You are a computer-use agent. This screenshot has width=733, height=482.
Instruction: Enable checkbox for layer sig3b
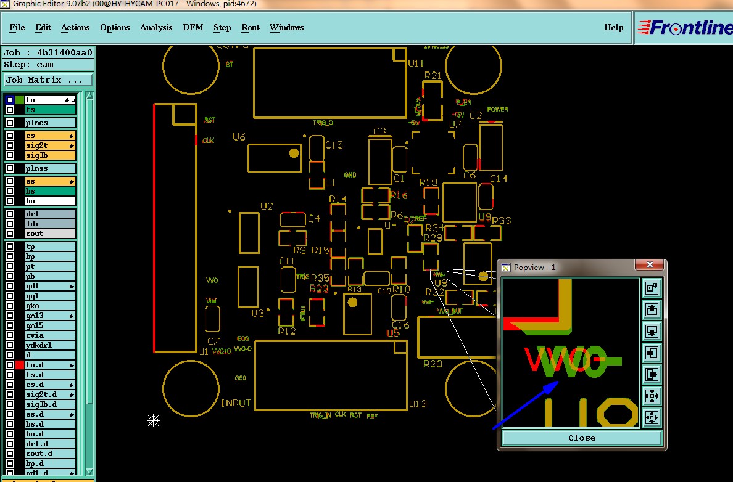point(10,155)
